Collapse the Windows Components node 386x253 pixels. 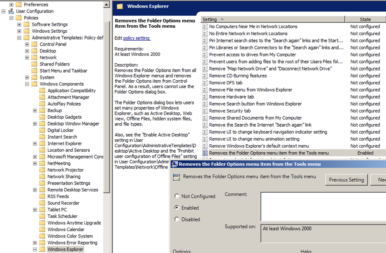coord(27,84)
